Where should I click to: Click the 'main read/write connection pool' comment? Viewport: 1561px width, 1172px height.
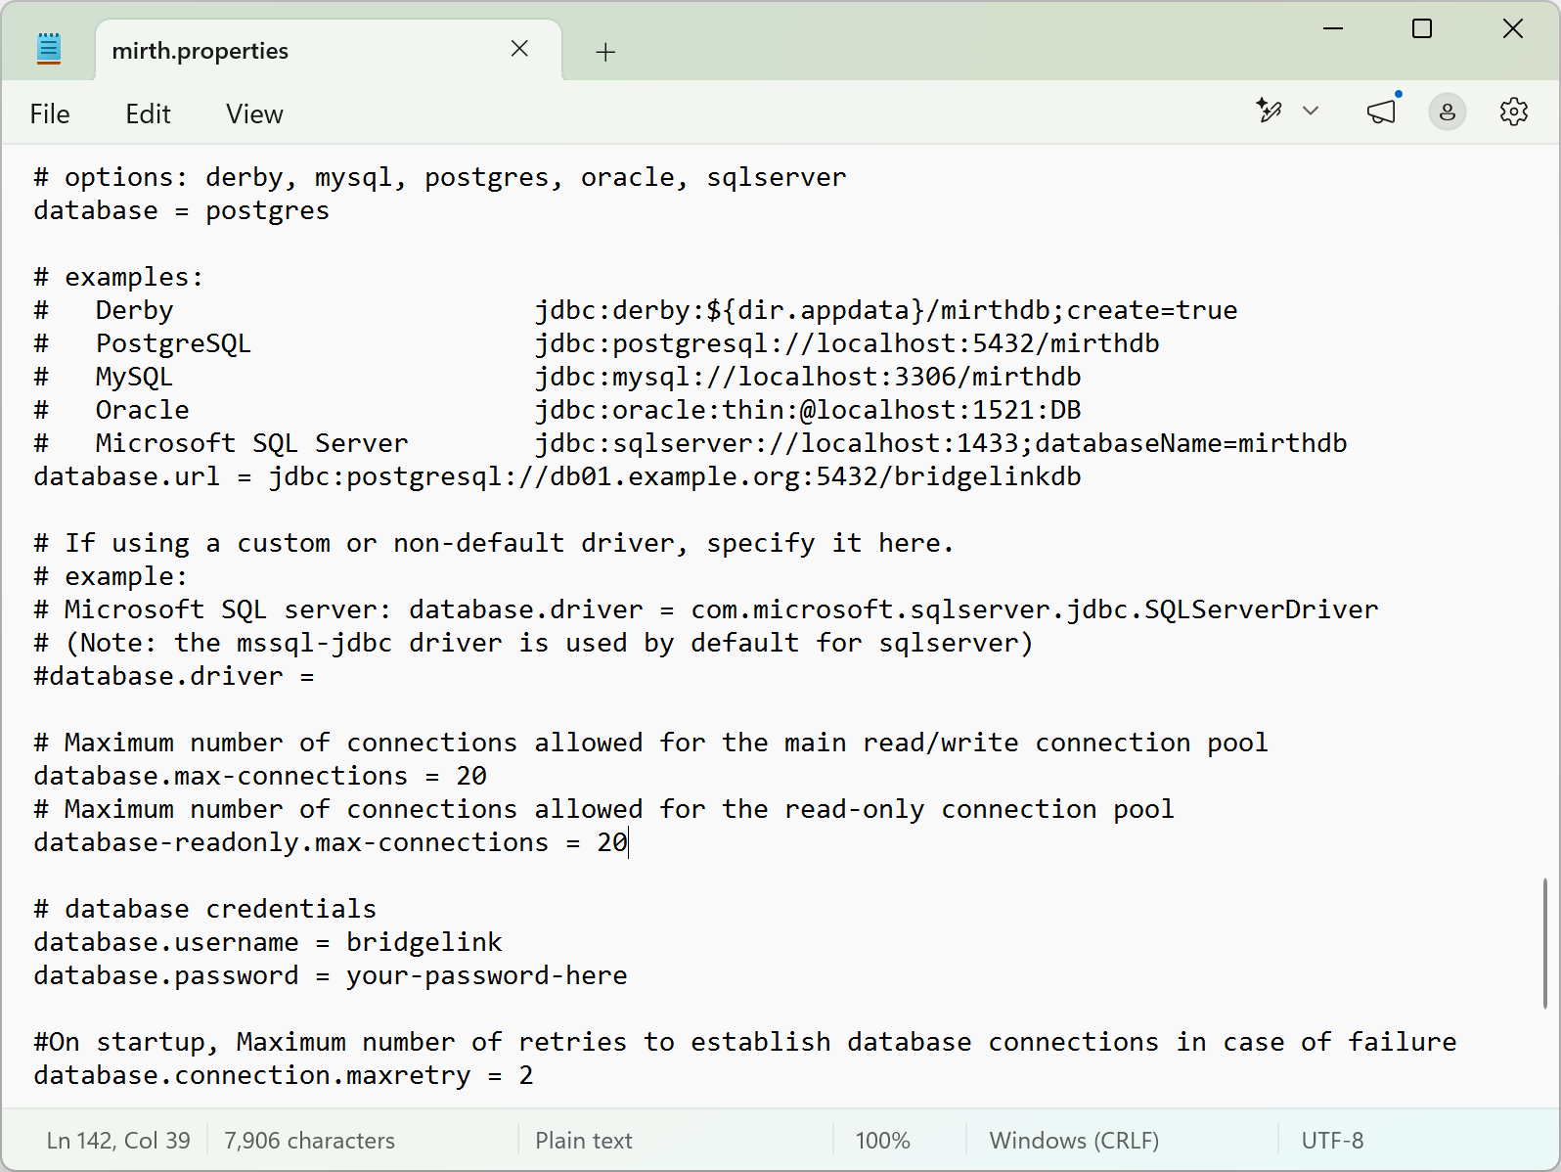[x=651, y=744]
